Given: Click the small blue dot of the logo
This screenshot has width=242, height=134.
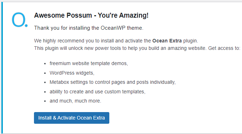Looking at the screenshot, I should [26, 25].
